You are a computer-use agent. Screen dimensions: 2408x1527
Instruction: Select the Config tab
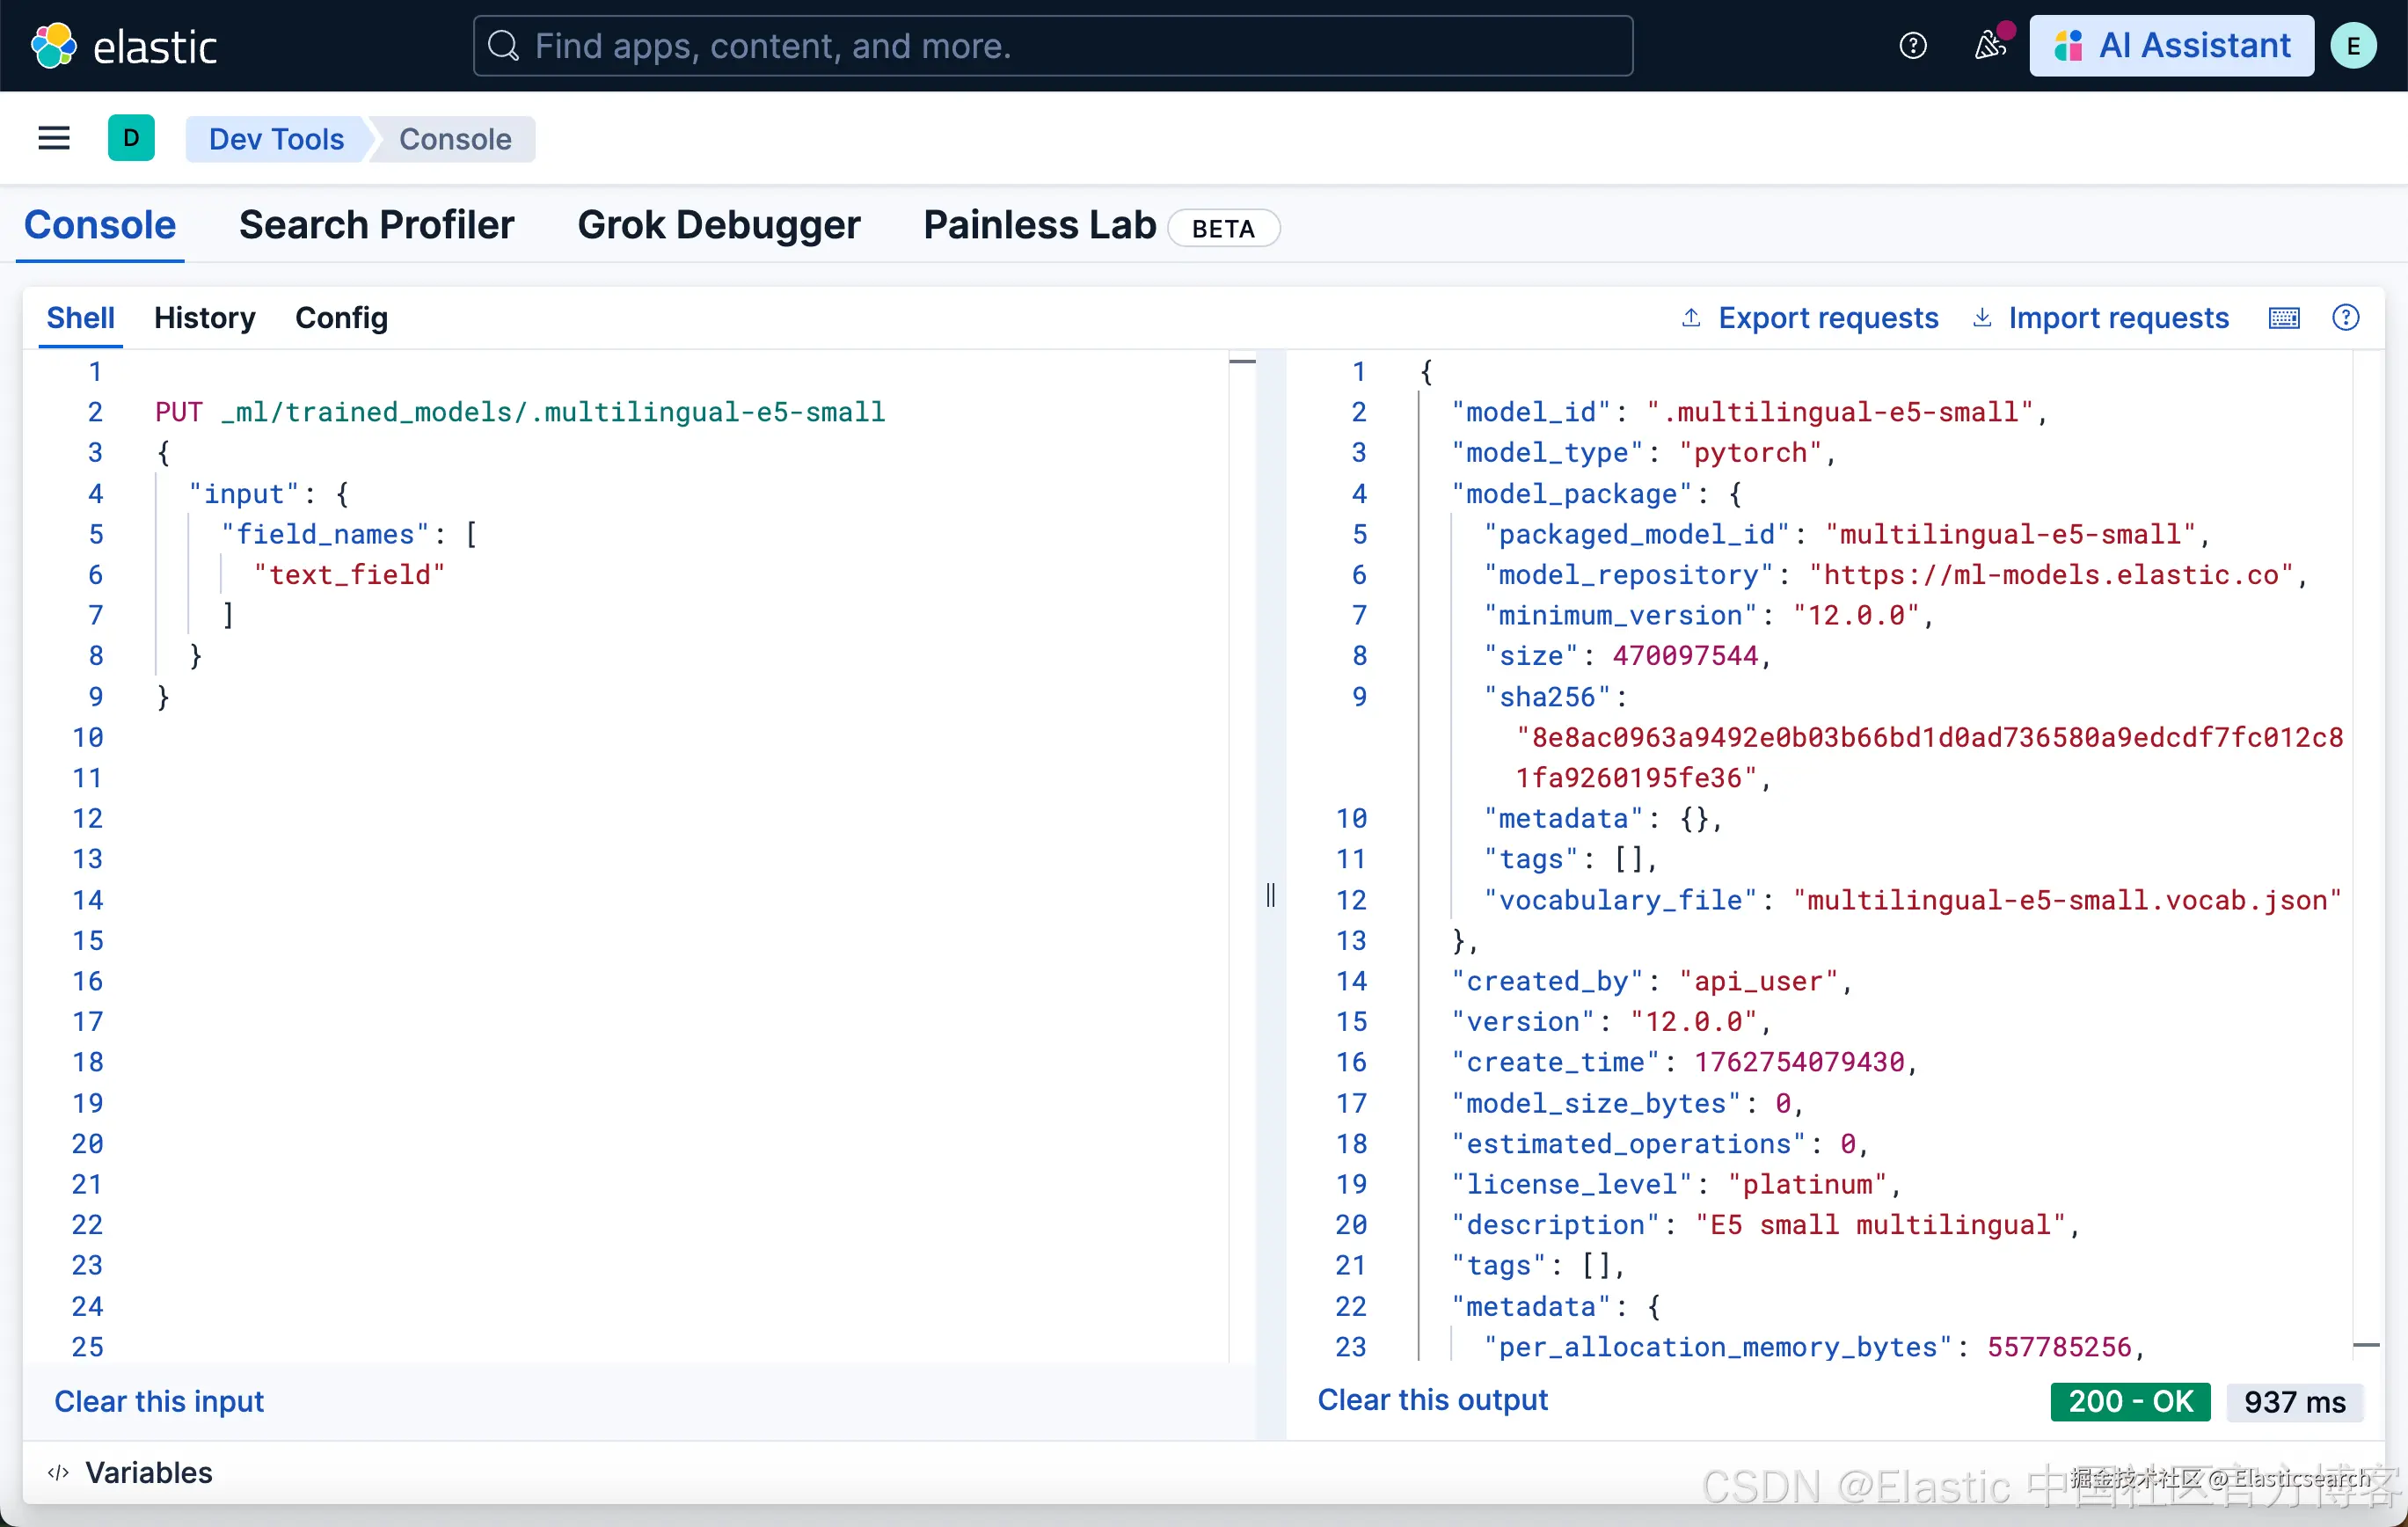tap(341, 318)
